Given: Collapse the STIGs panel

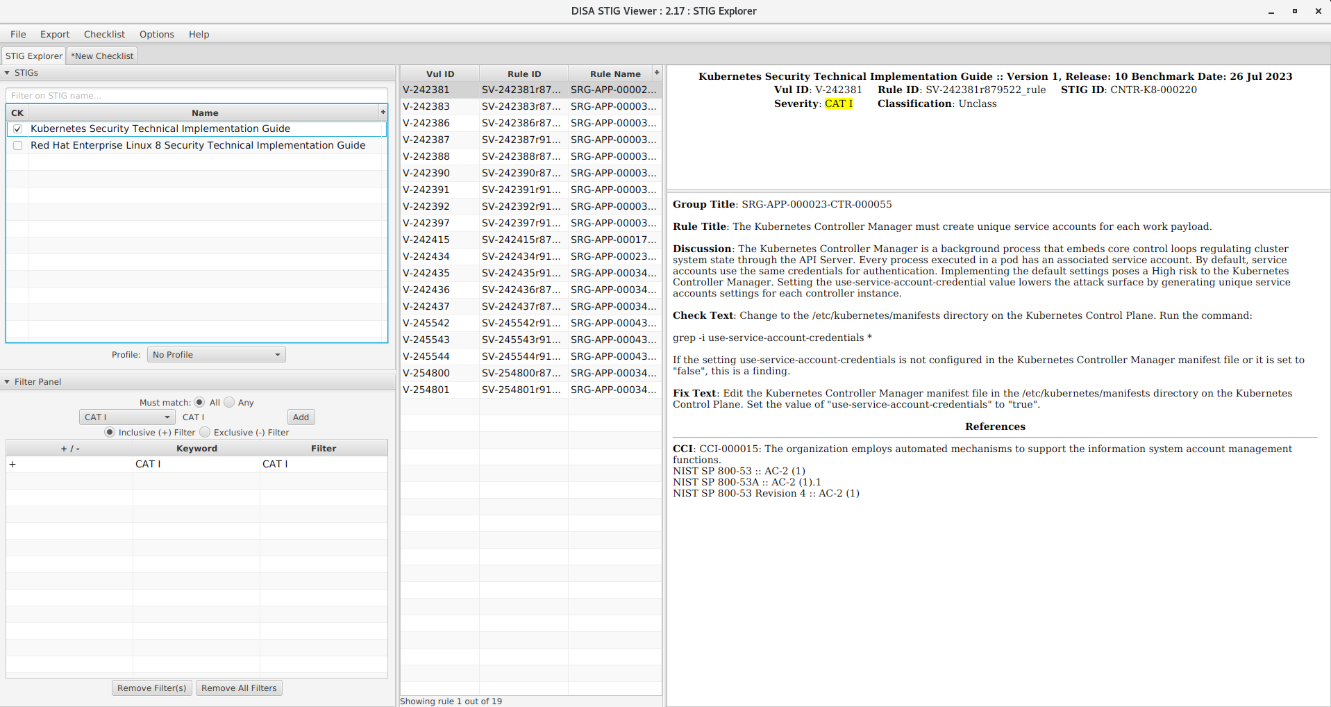Looking at the screenshot, I should [x=7, y=72].
